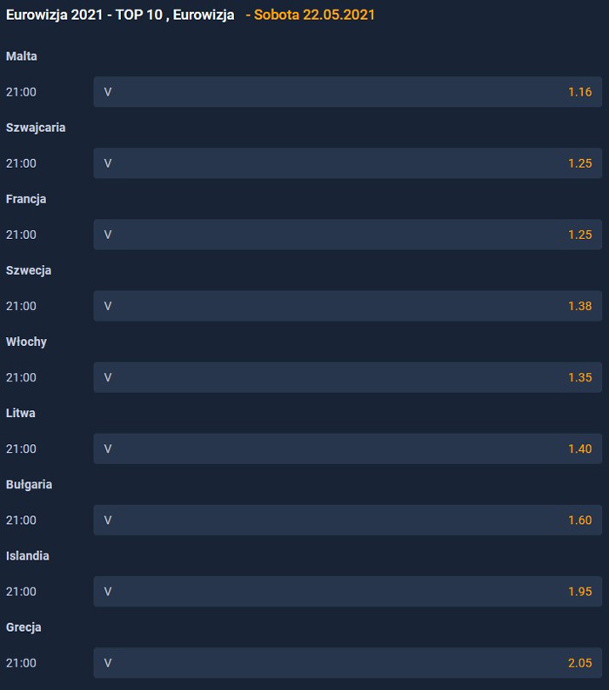The image size is (609, 690).
Task: Open the Szwecja event name
Action: 29,269
